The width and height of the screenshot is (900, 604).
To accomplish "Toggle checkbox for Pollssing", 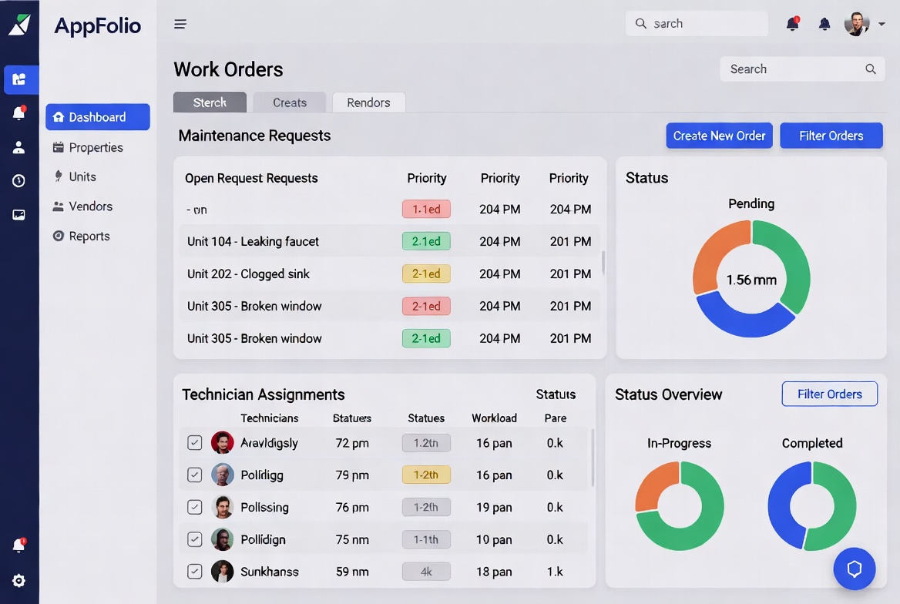I will (195, 507).
